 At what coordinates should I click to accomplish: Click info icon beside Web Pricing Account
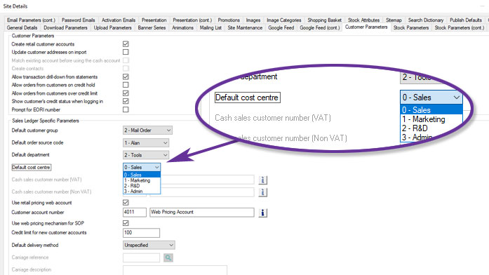pyautogui.click(x=262, y=213)
